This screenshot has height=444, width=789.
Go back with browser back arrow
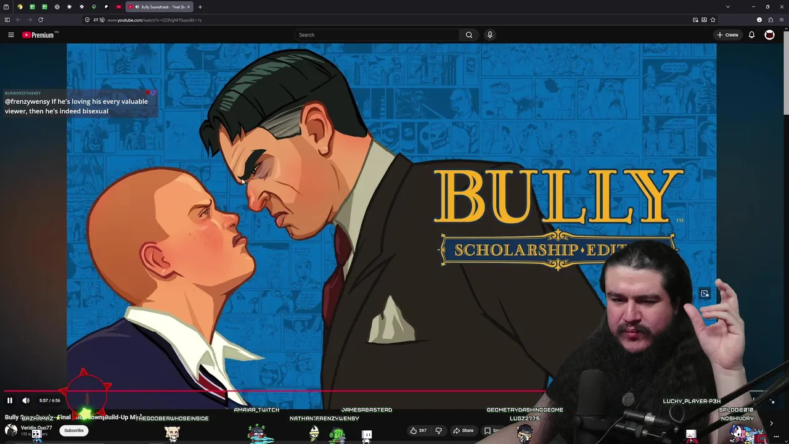click(x=18, y=20)
